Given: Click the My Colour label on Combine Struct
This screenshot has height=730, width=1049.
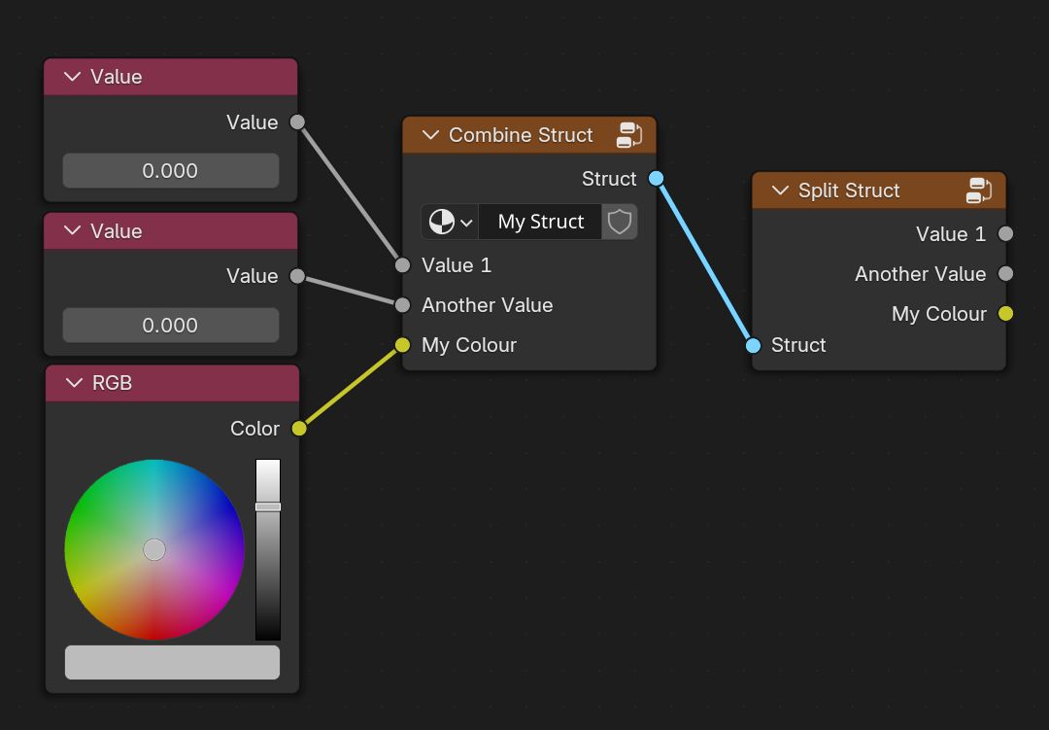Looking at the screenshot, I should tap(469, 346).
